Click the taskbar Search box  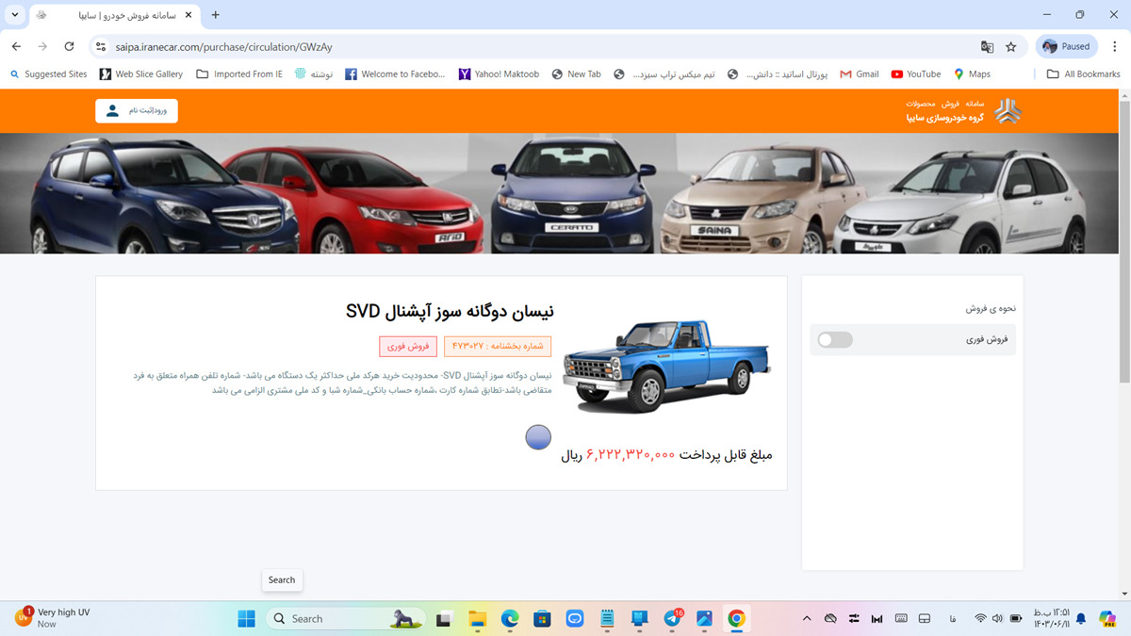tap(344, 618)
